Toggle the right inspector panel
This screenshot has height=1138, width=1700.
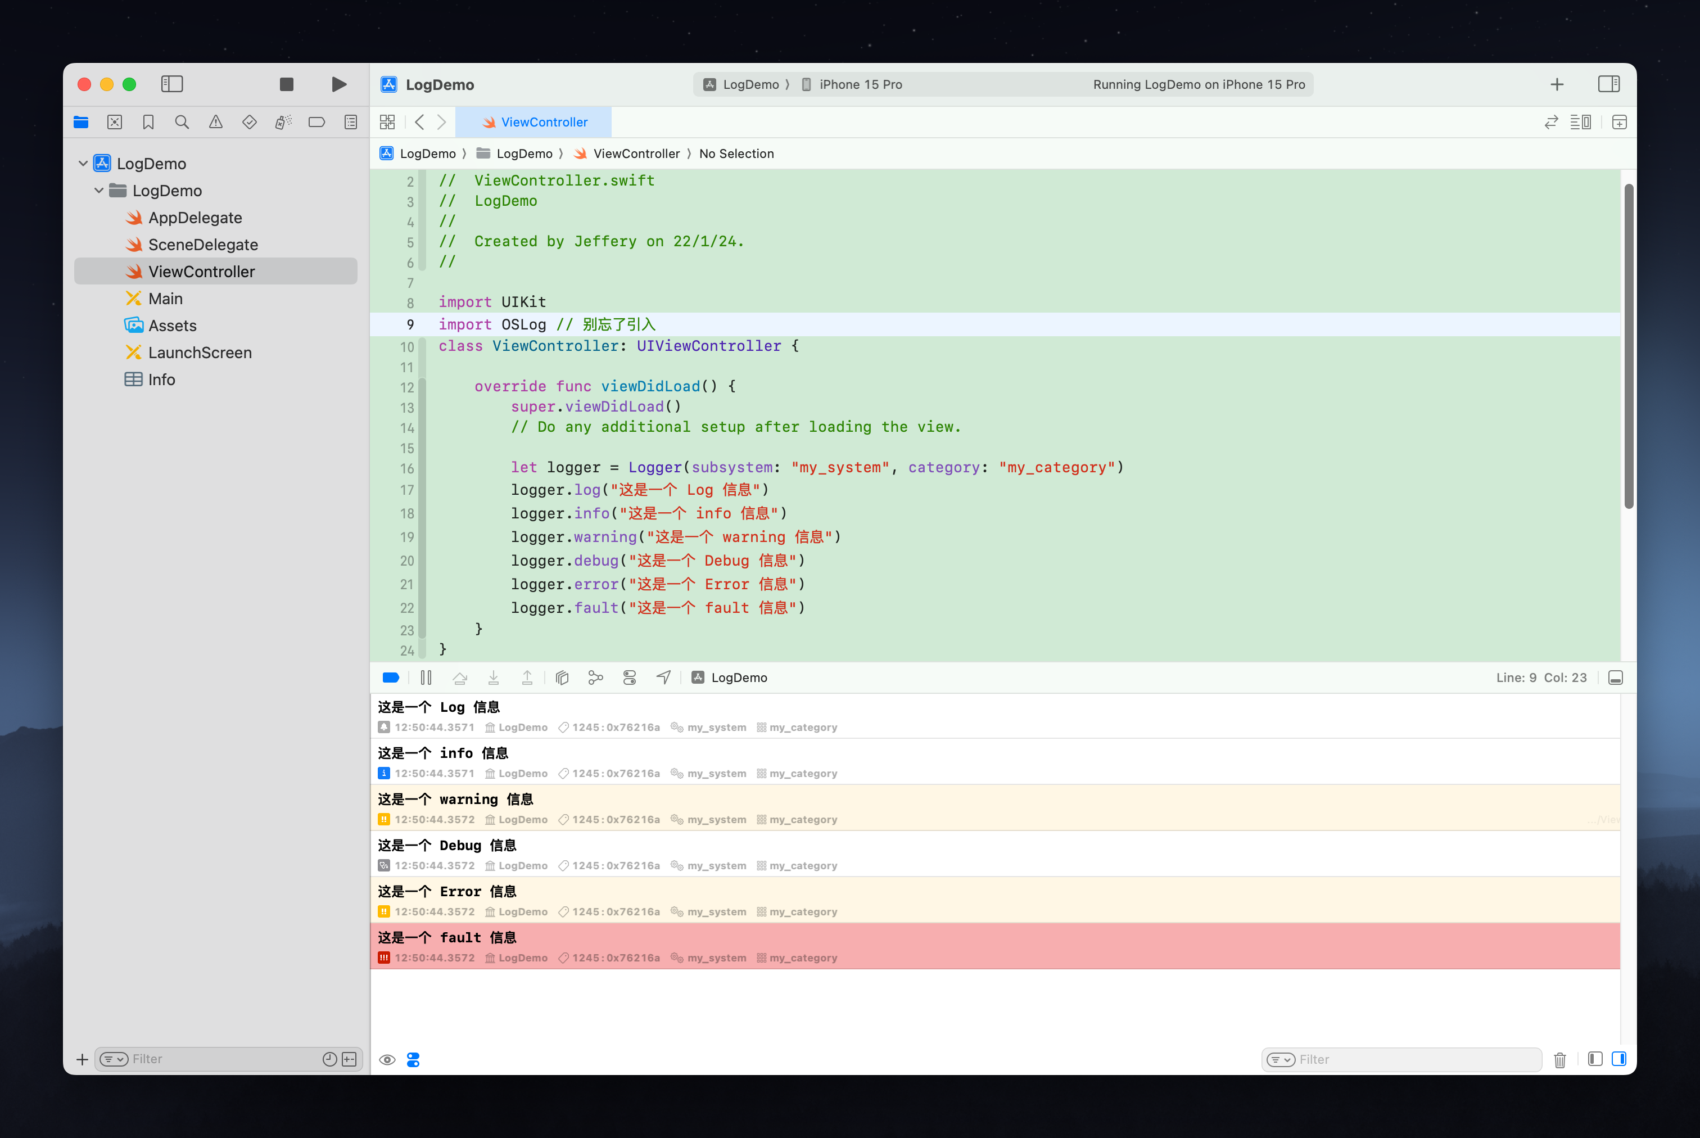tap(1608, 84)
